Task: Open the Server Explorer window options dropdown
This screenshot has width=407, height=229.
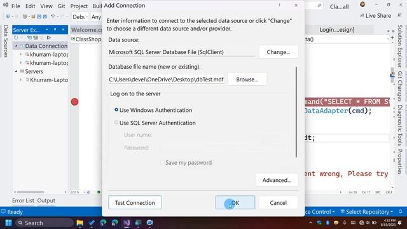Action: tap(46, 30)
